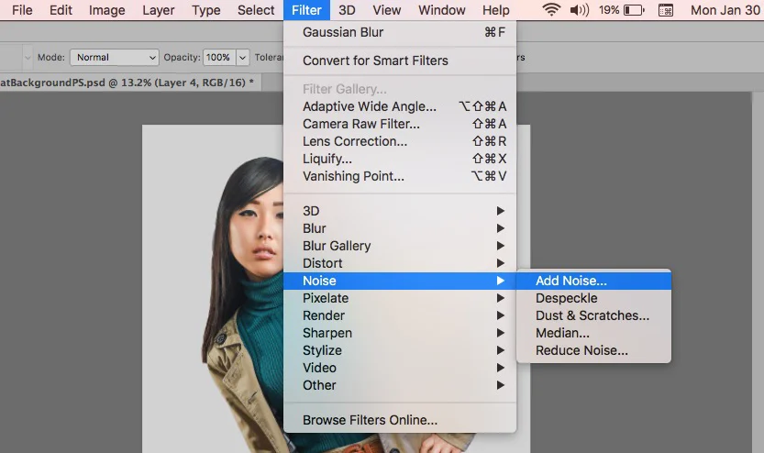Click the Opacity 100% field
The height and width of the screenshot is (453, 764).
pyautogui.click(x=219, y=58)
